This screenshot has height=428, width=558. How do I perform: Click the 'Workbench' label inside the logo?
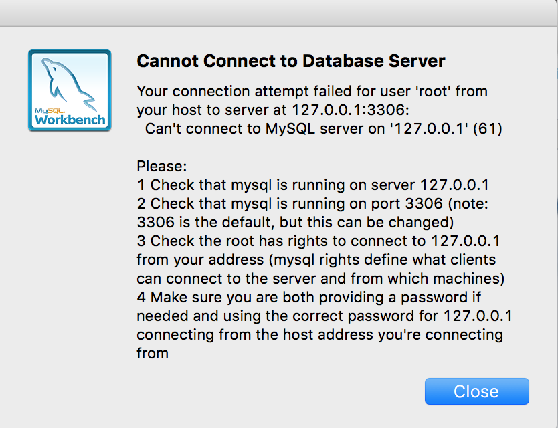pyautogui.click(x=70, y=120)
